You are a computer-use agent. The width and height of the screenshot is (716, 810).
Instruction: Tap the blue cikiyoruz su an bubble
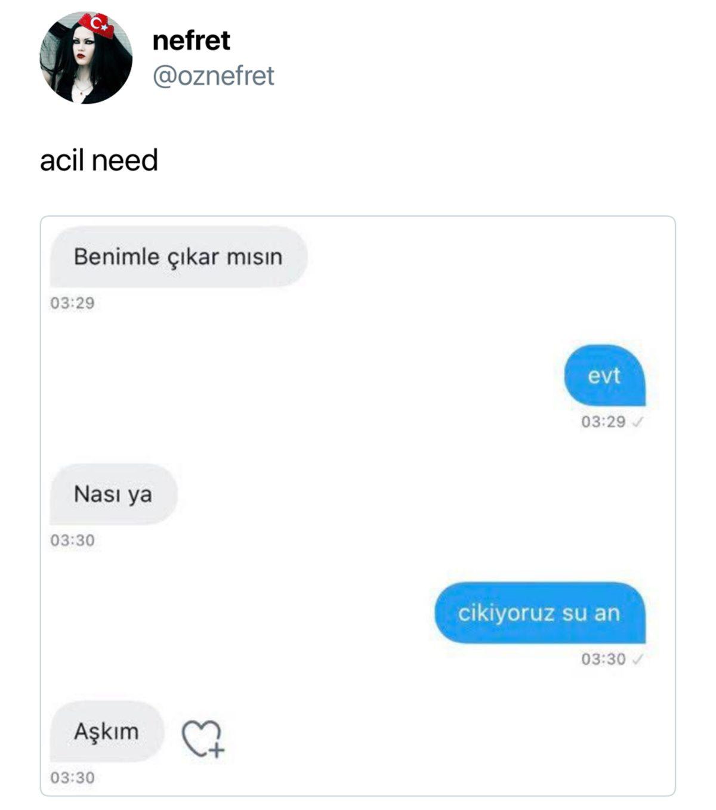(539, 613)
